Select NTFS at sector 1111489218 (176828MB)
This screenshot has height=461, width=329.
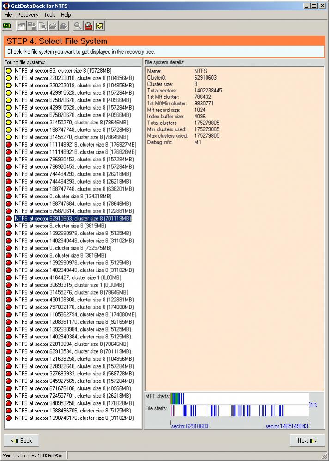coord(75,152)
